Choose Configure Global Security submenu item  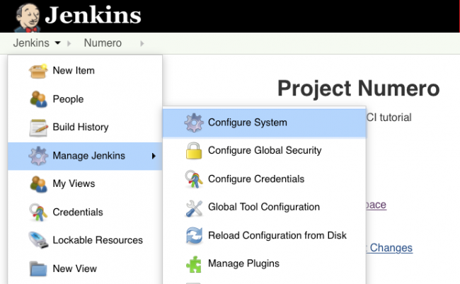(x=265, y=151)
